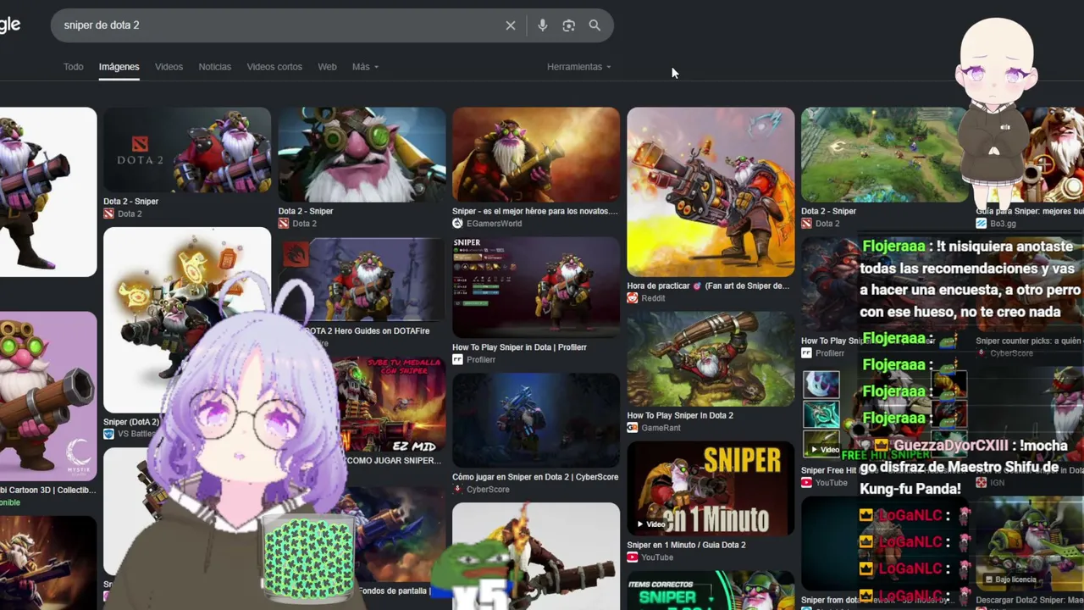1084x610 pixels.
Task: Open the Sniper thumbnail with DOTA 2 logo
Action: tap(187, 150)
